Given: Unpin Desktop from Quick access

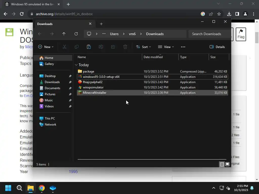Looking at the screenshot, I should [x=70, y=76].
